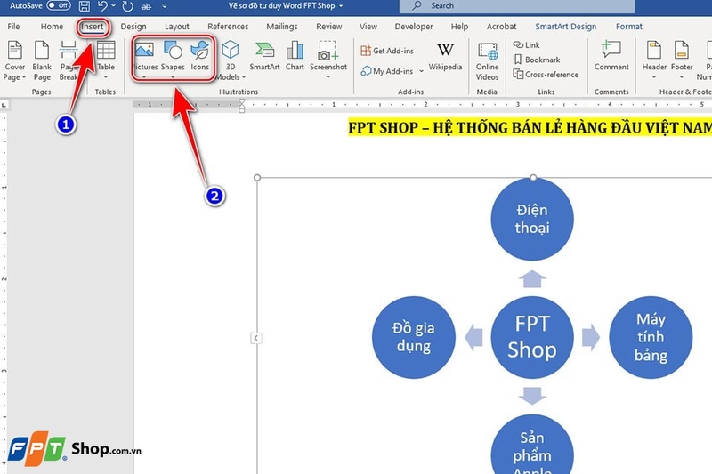The image size is (712, 474).
Task: Select the arrow pointing up to Điện thoại
Action: tap(532, 278)
